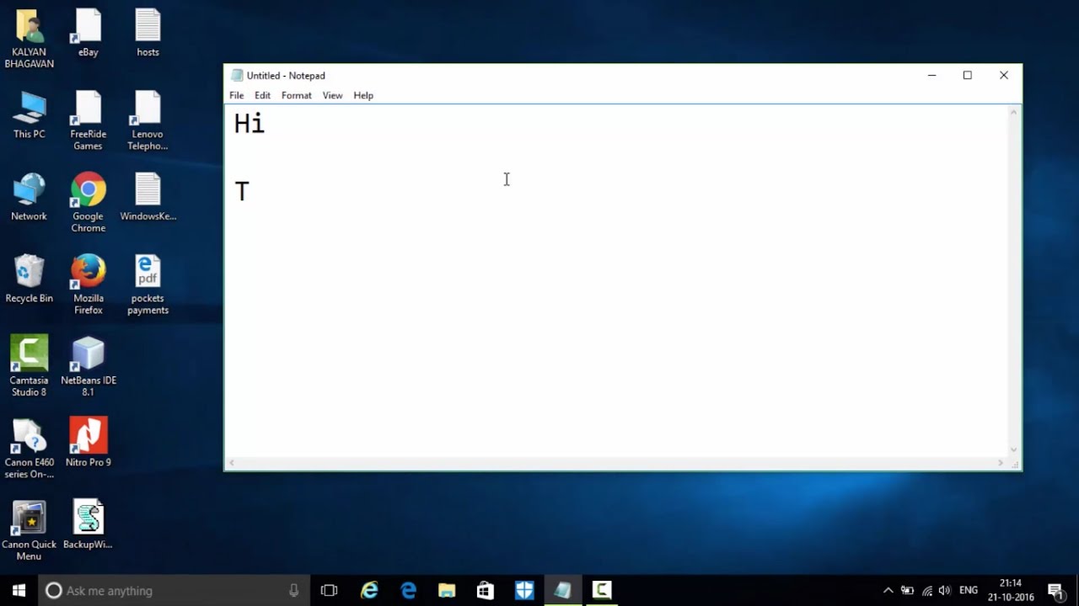Open the File menu in Notepad
This screenshot has height=606, width=1079.
click(x=236, y=95)
